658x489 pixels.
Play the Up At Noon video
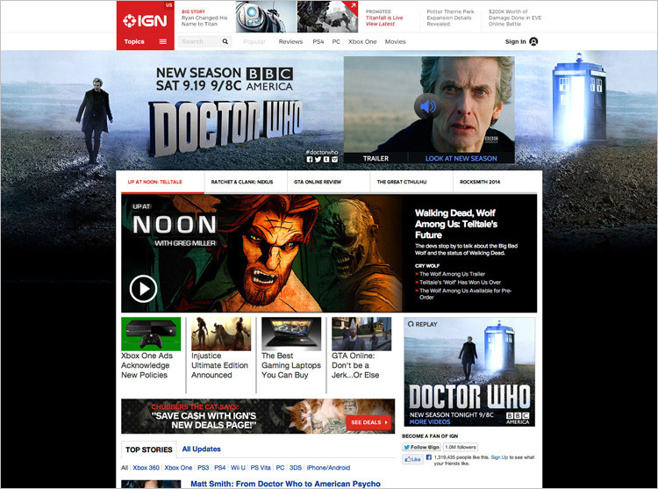(x=143, y=289)
